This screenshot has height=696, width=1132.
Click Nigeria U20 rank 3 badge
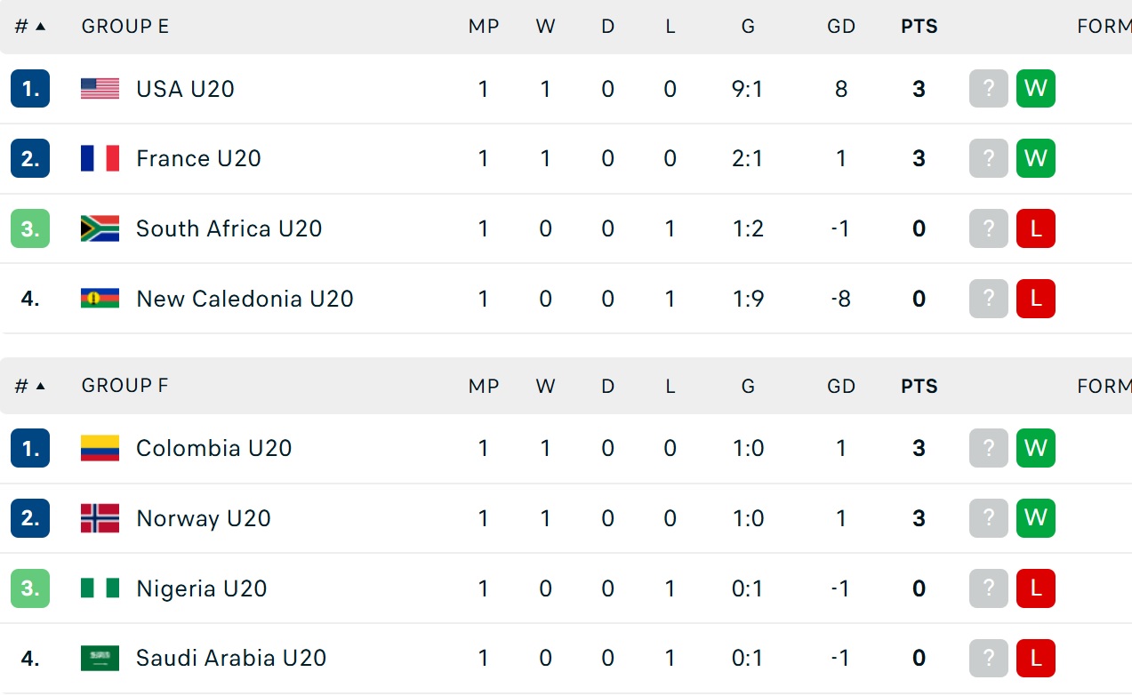coord(30,588)
